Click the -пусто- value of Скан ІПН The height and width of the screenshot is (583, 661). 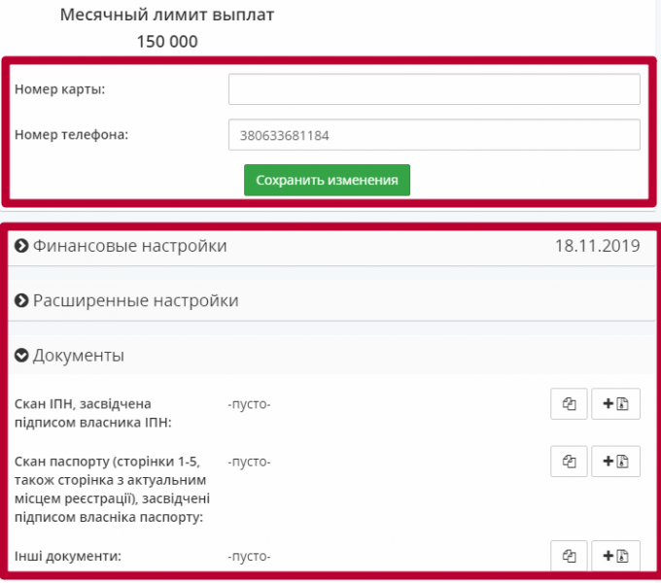pos(249,404)
